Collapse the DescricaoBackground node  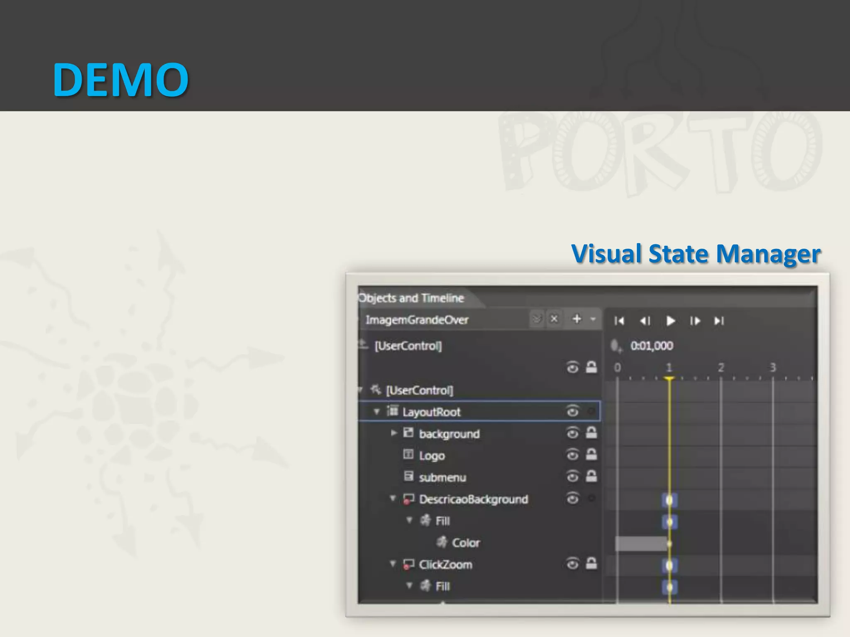pos(393,498)
